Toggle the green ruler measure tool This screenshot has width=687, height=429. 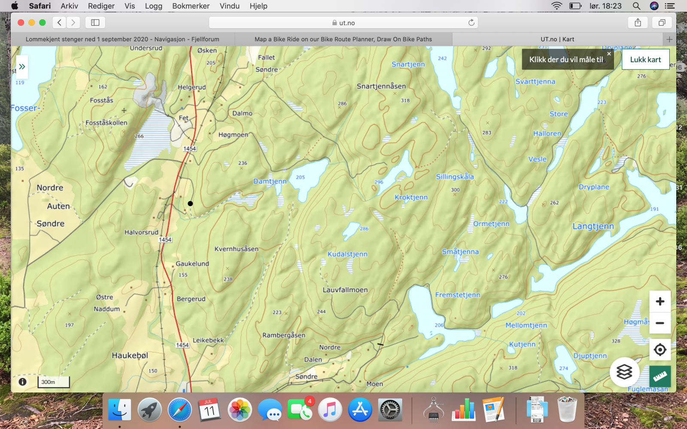[x=660, y=376]
